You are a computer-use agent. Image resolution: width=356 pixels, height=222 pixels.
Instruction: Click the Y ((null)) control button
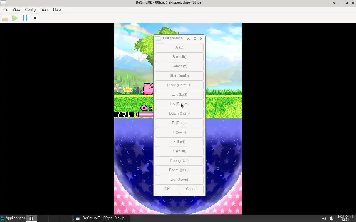179,151
